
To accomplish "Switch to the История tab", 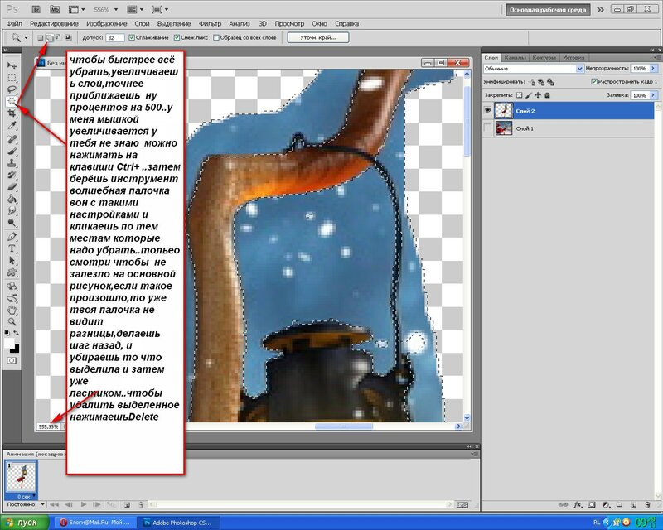I will (x=573, y=57).
